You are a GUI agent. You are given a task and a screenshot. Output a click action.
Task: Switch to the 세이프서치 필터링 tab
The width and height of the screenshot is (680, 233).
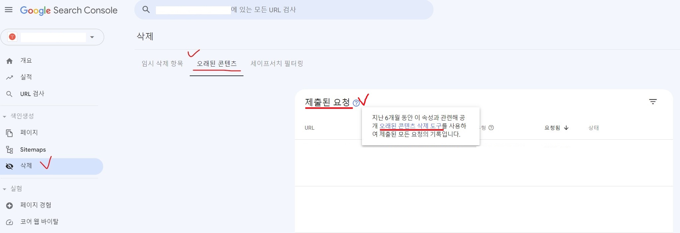pos(277,63)
